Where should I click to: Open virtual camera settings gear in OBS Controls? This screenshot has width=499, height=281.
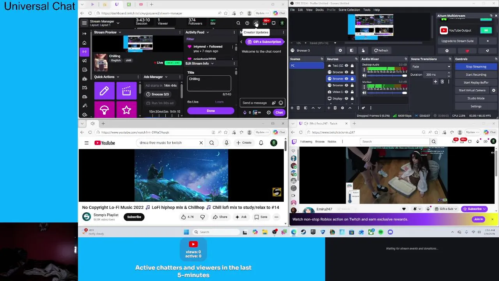pyautogui.click(x=494, y=90)
